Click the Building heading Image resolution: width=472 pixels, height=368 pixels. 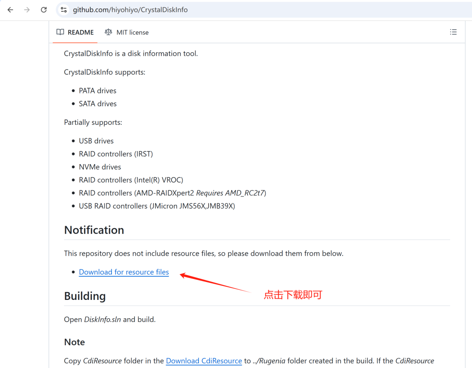click(85, 296)
